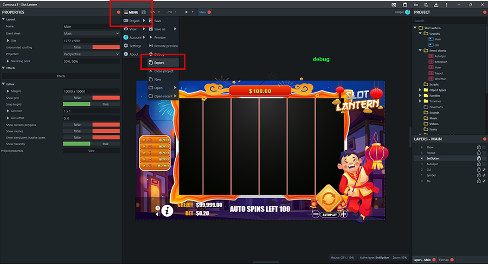Image resolution: width=488 pixels, height=265 pixels.
Task: Toggle lock on the Show layer
Action: point(479,147)
